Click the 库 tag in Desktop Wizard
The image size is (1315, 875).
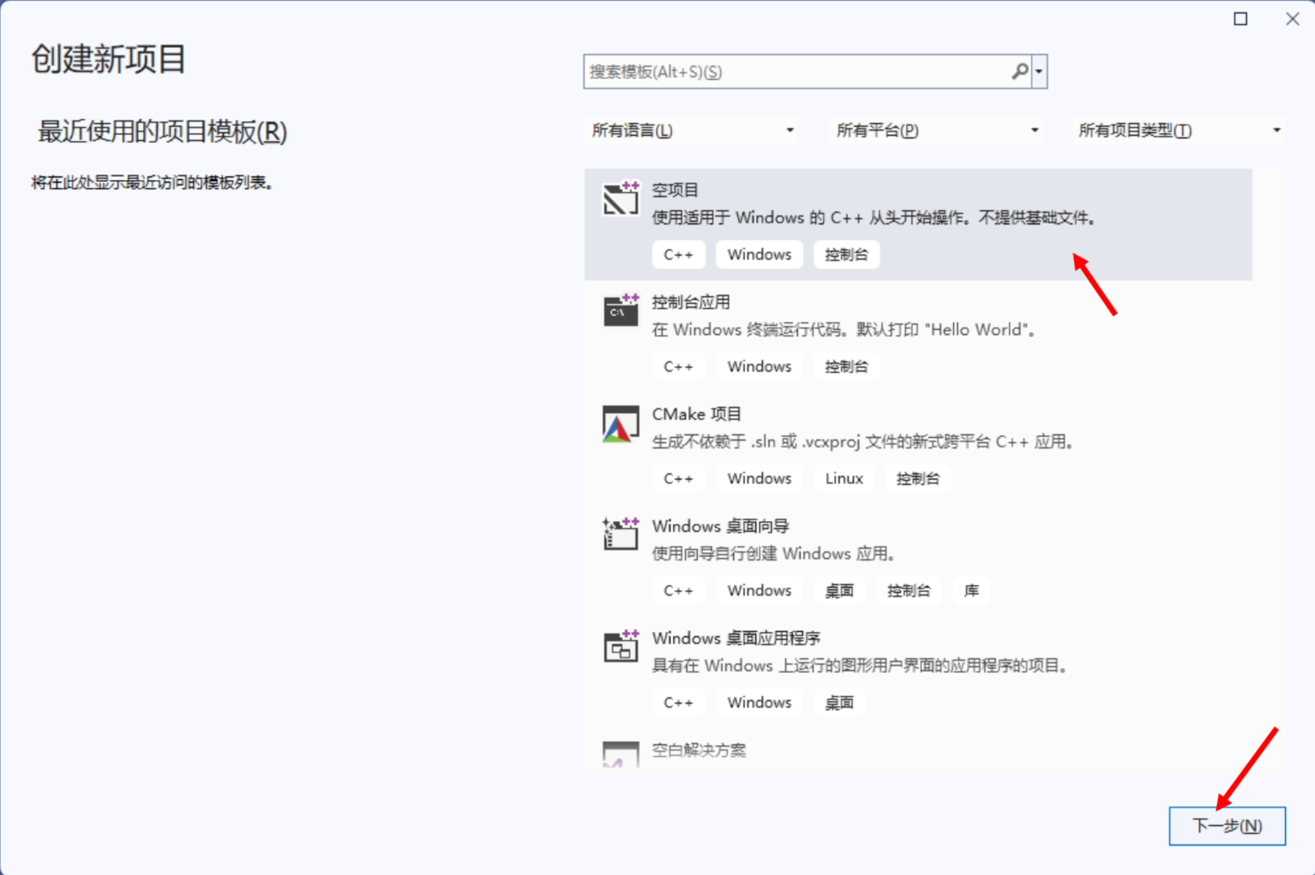click(x=971, y=591)
